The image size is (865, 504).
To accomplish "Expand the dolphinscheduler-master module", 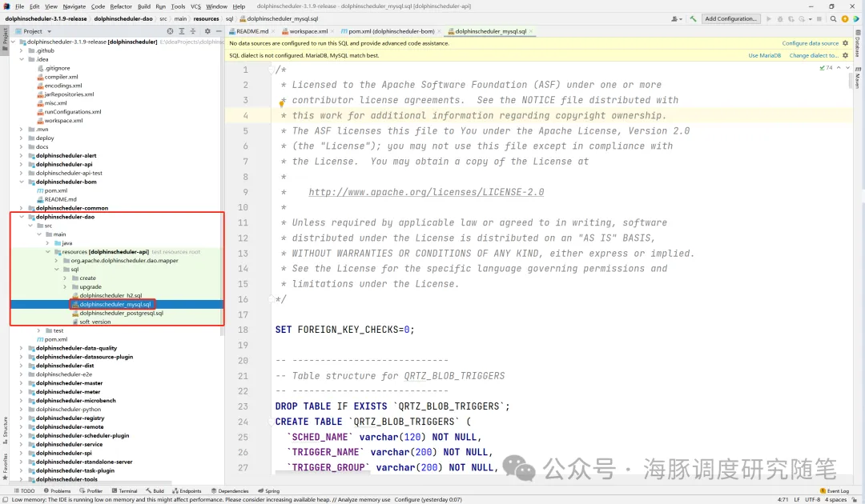I will click(x=22, y=383).
